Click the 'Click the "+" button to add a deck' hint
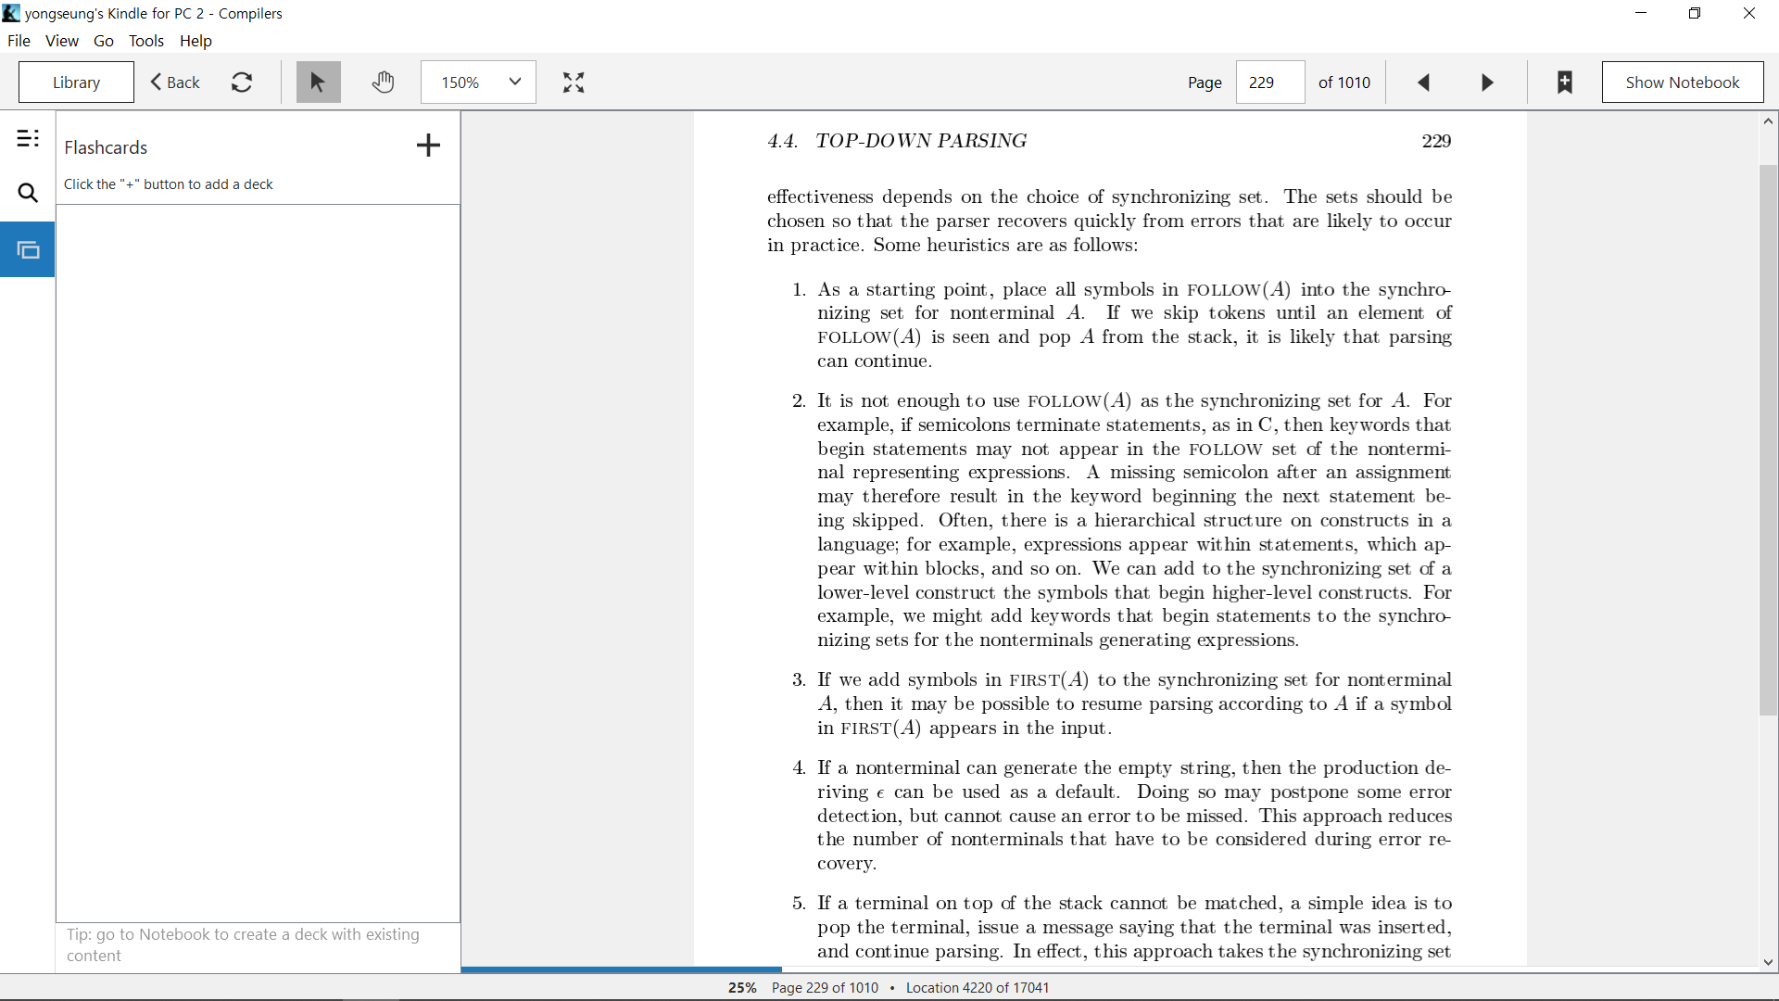 coord(169,184)
